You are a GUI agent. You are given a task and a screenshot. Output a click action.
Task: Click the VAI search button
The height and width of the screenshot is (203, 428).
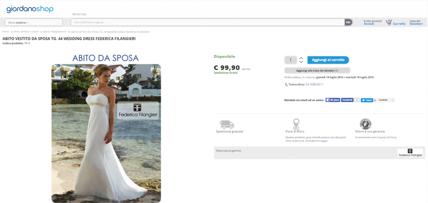348,23
